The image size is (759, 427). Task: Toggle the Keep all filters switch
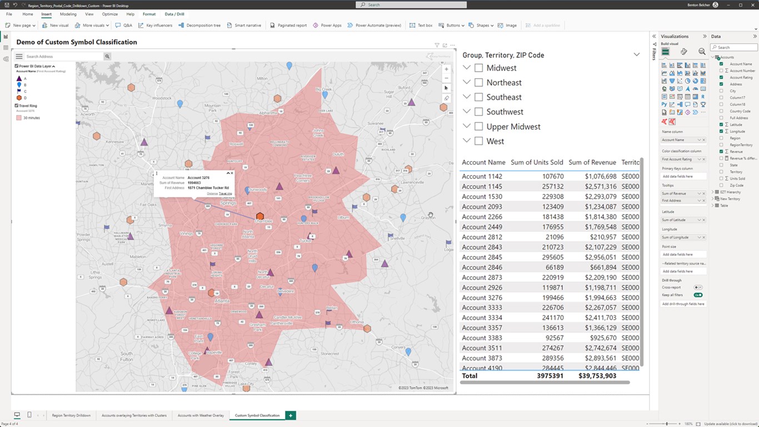point(698,295)
